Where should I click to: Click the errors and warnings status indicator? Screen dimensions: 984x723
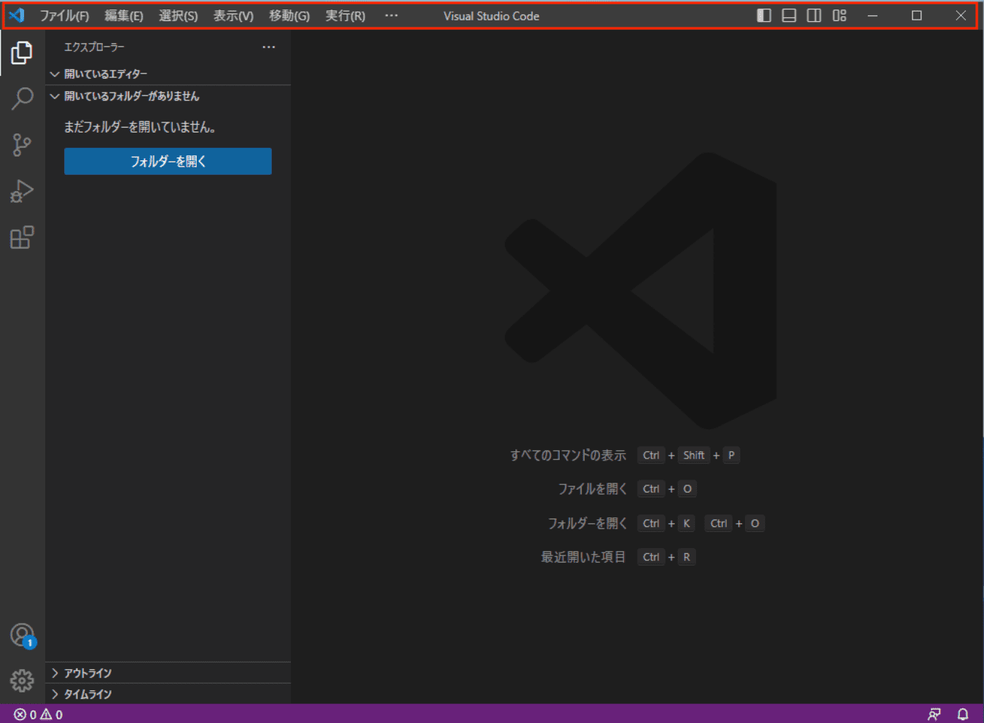[x=39, y=714]
